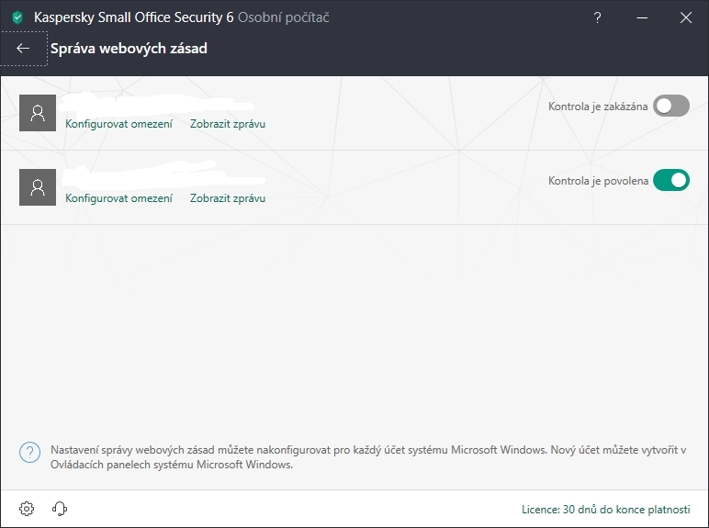Click the Kontrola je povolena label
This screenshot has height=528, width=709.
click(x=599, y=181)
